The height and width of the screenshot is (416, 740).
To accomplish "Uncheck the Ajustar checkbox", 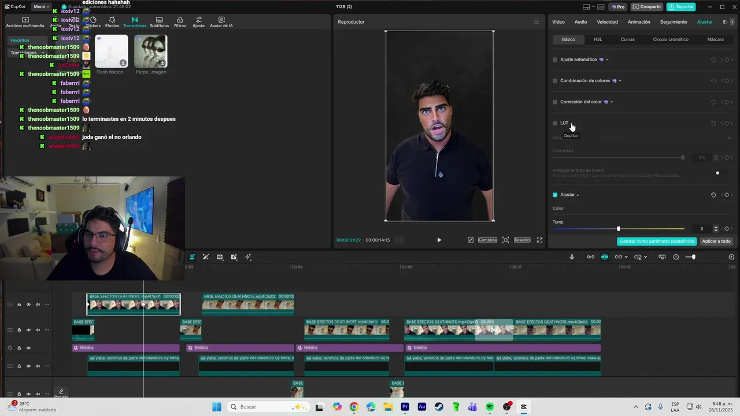I will point(555,195).
